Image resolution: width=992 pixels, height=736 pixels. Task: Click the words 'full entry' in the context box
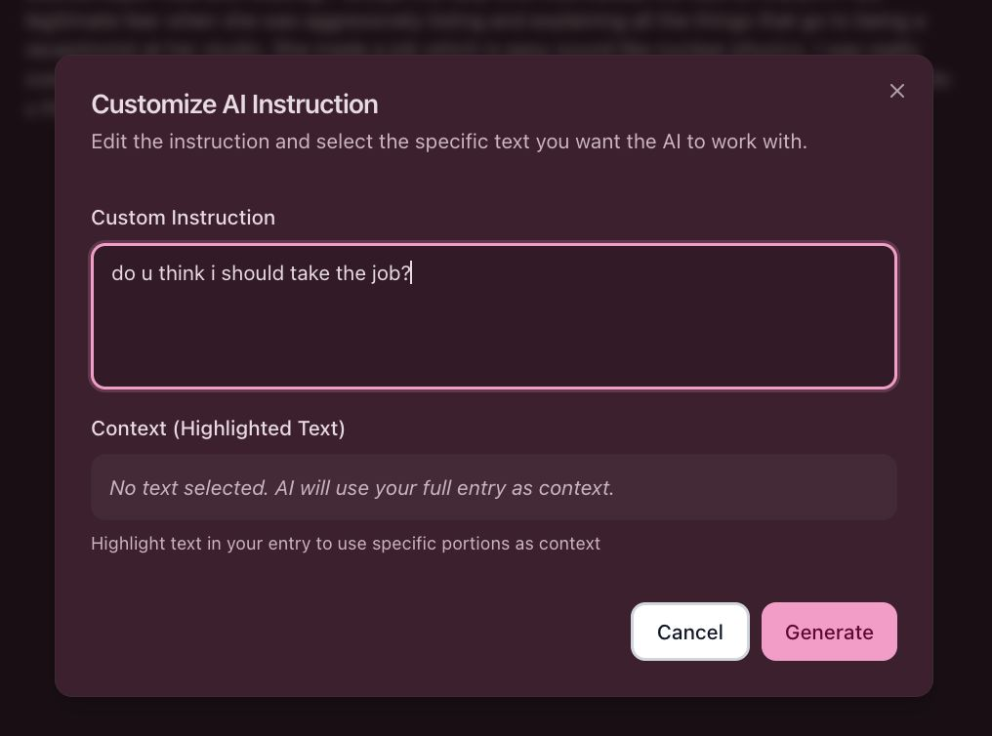(465, 488)
